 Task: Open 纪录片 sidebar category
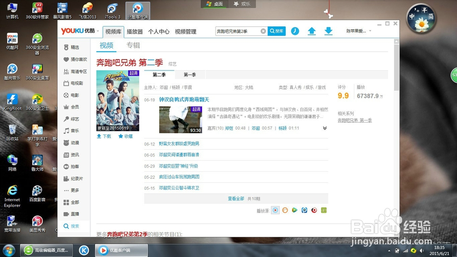point(73,178)
